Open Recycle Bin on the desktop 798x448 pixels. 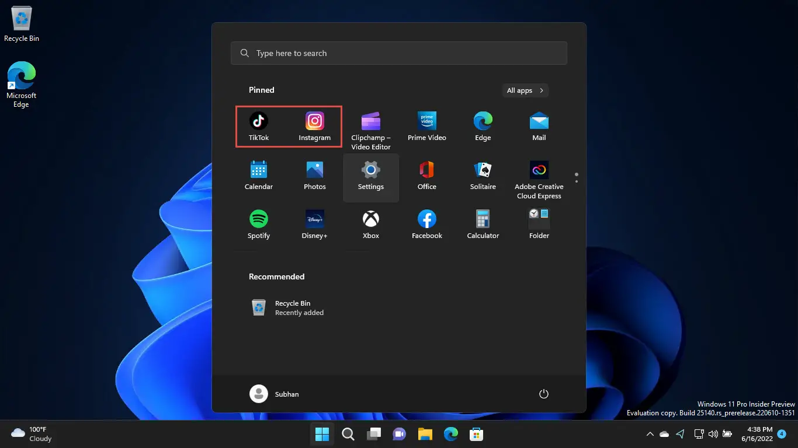coord(22,24)
